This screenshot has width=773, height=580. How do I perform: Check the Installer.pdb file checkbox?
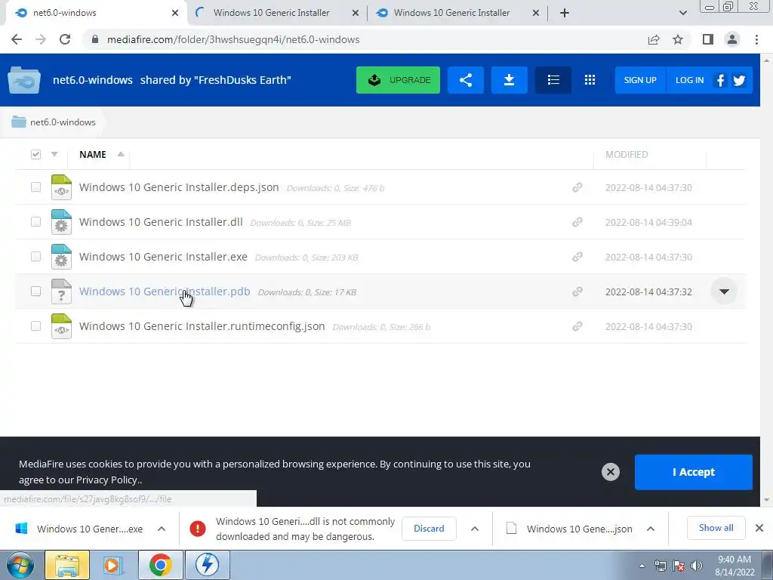35,291
